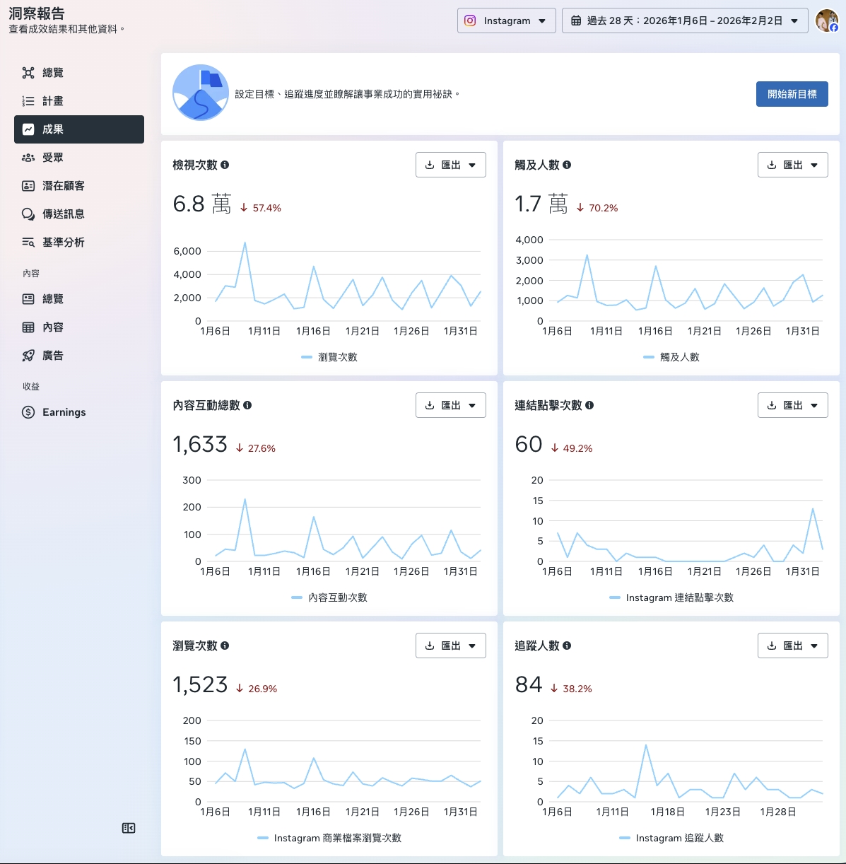Click 匯出 button on 連結點擊次數 card
Viewport: 846px width, 864px height.
coord(792,405)
